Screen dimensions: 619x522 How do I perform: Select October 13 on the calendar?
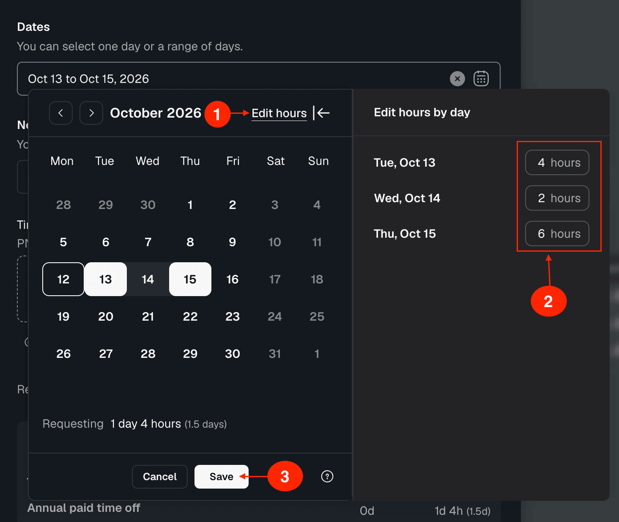106,279
